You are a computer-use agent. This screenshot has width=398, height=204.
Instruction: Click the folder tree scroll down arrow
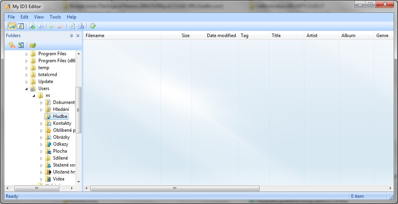click(78, 182)
